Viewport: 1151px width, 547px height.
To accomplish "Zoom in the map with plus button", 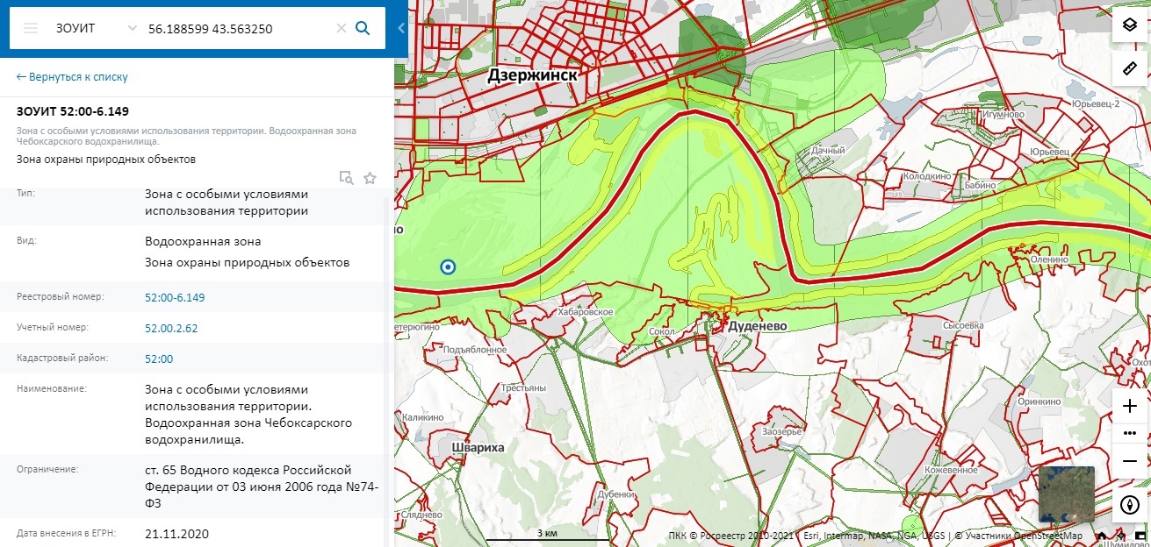I will [x=1129, y=406].
